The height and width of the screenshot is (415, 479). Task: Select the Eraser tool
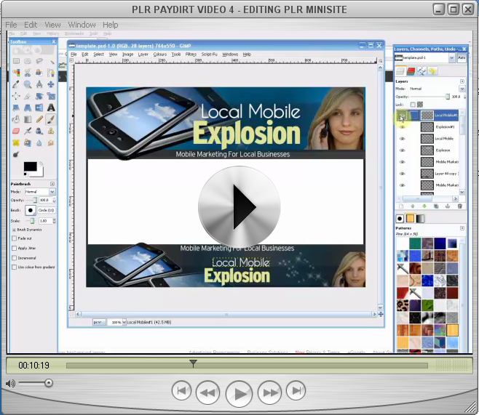click(16, 131)
